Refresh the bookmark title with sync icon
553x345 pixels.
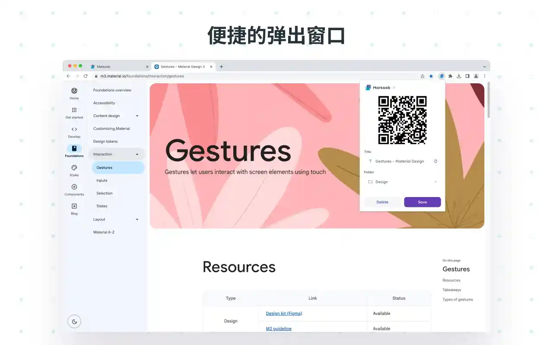pos(435,161)
